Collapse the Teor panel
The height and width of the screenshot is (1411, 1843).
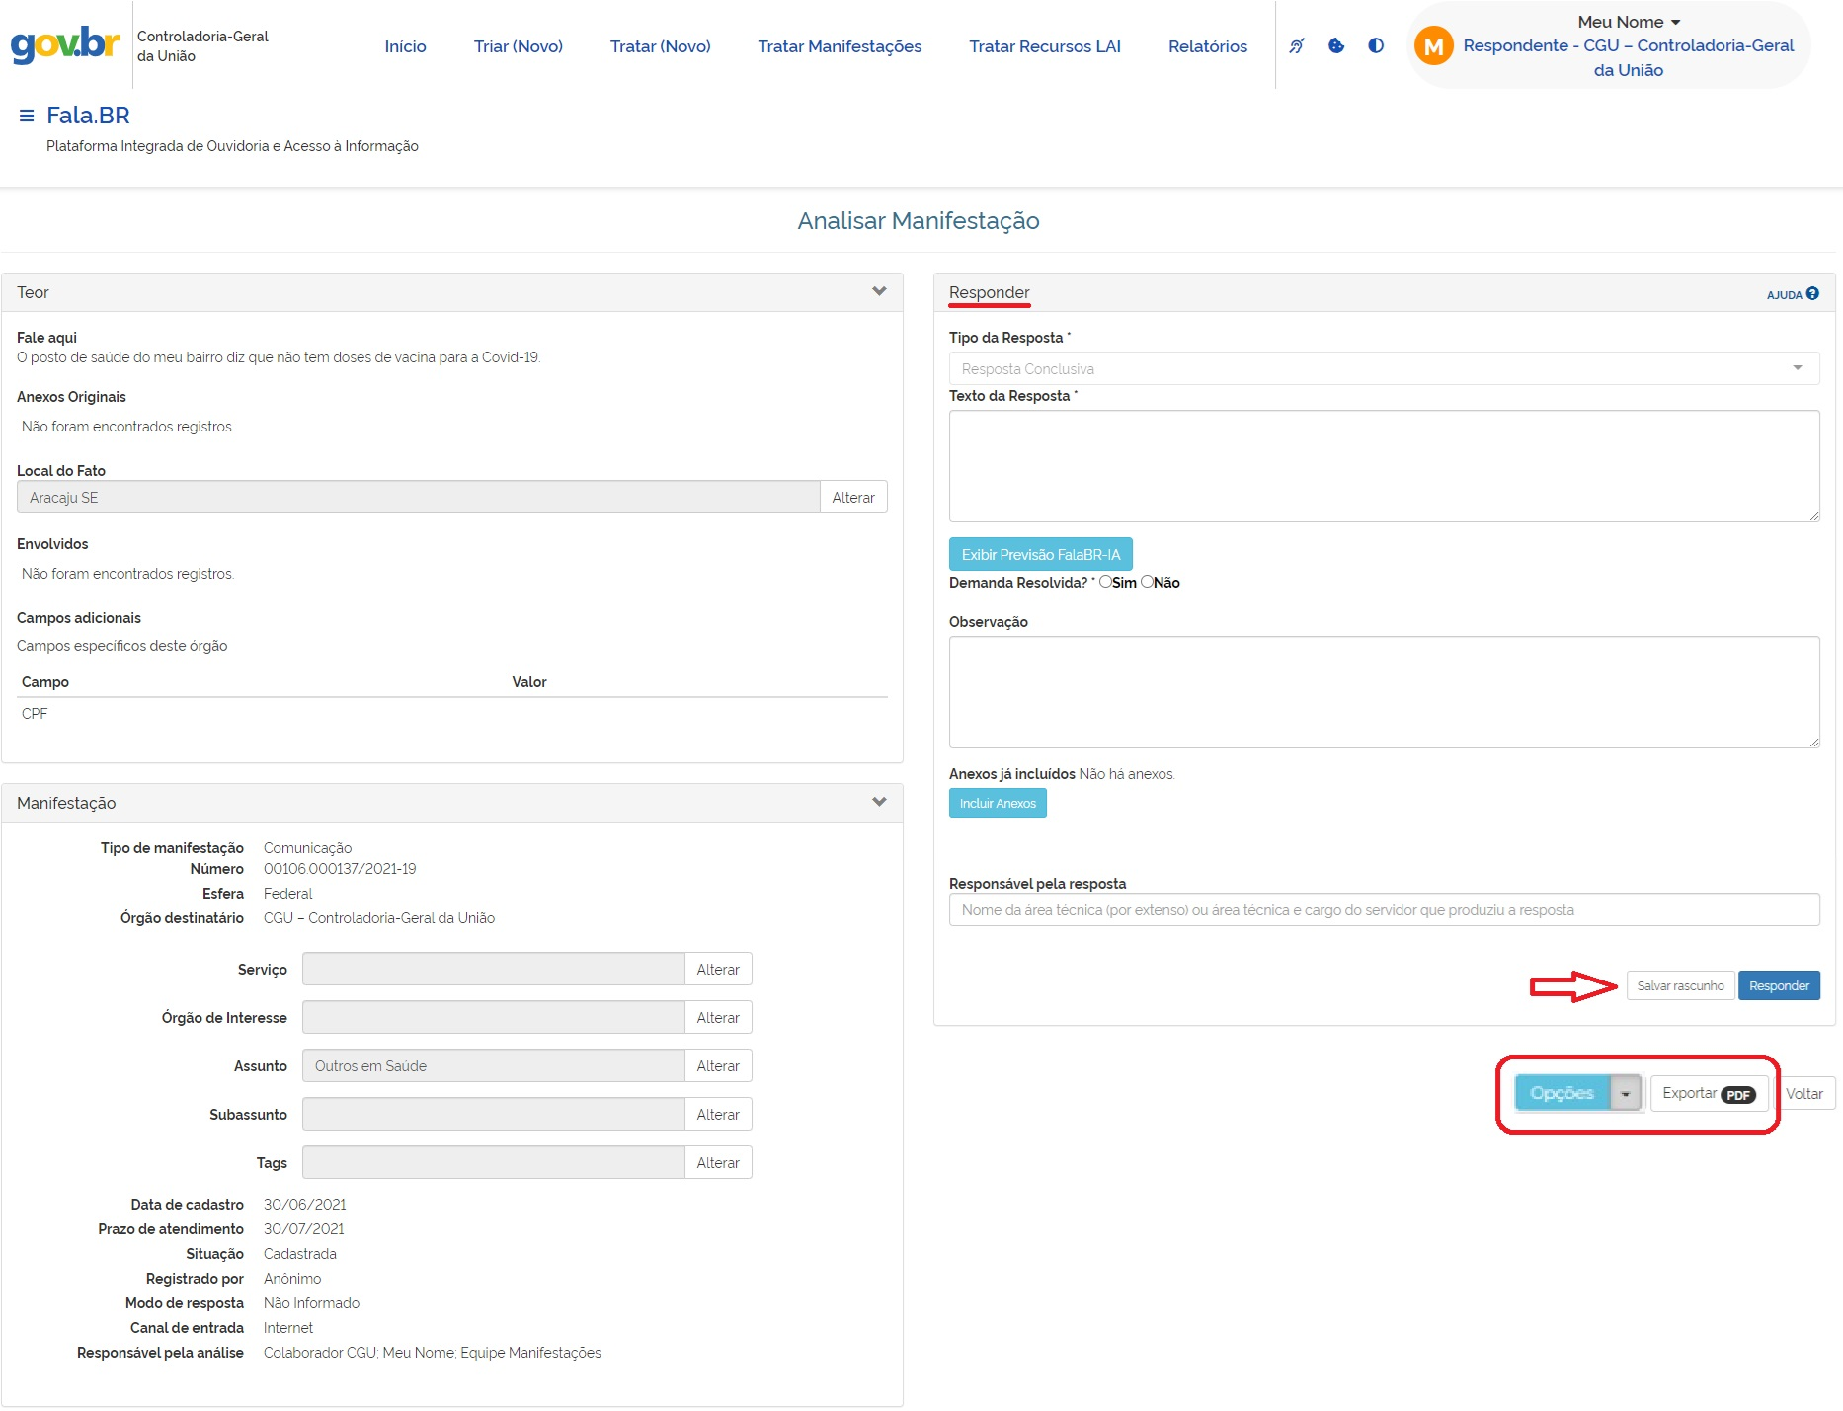click(879, 292)
